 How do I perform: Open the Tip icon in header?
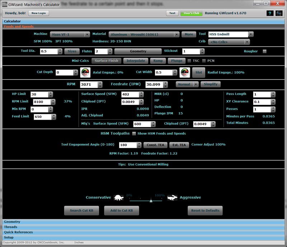279,13
